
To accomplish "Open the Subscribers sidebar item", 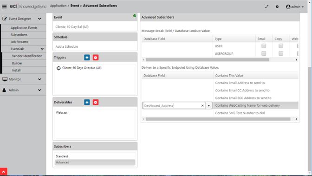I will [x=19, y=35].
